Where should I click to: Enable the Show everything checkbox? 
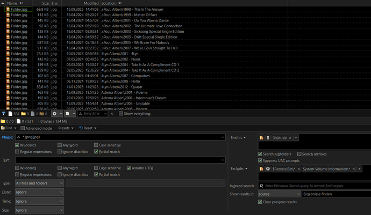click(x=120, y=114)
